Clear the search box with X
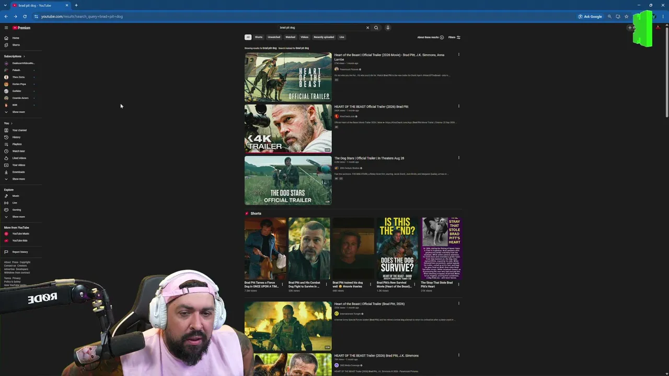 click(x=367, y=28)
